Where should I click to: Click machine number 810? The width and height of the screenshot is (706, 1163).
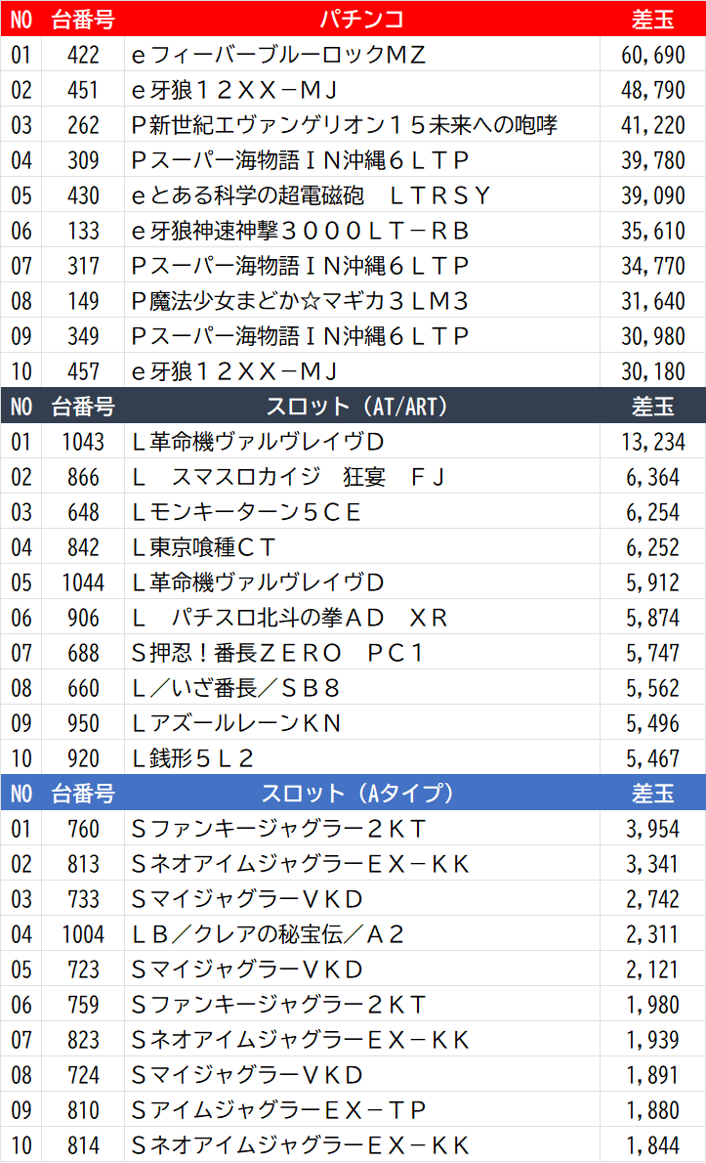[83, 1111]
